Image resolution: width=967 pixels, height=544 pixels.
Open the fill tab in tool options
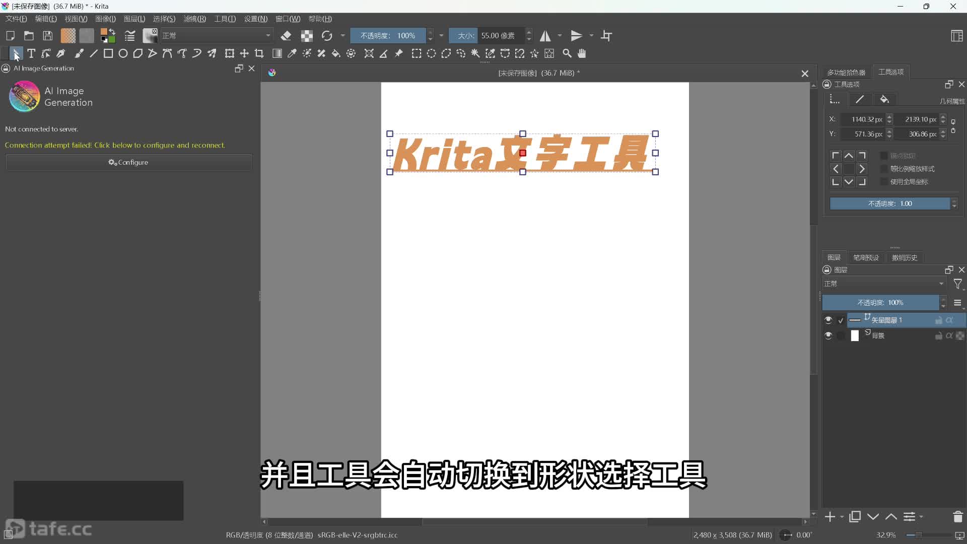click(884, 100)
